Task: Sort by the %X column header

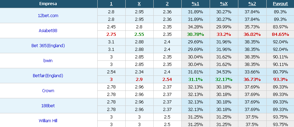Action: coord(224,4)
